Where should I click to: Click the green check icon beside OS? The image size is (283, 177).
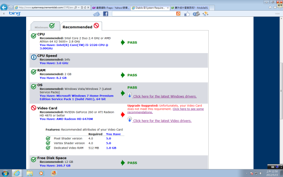pos(34,87)
